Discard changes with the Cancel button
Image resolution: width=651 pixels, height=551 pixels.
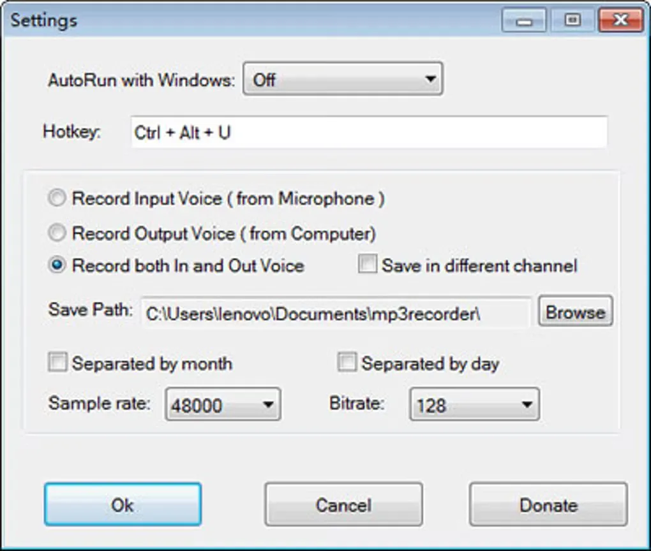pyautogui.click(x=344, y=504)
